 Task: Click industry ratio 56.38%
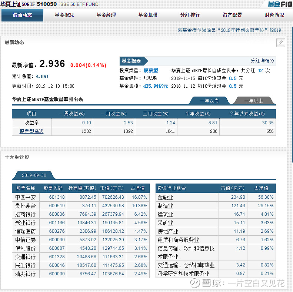tap(266, 197)
